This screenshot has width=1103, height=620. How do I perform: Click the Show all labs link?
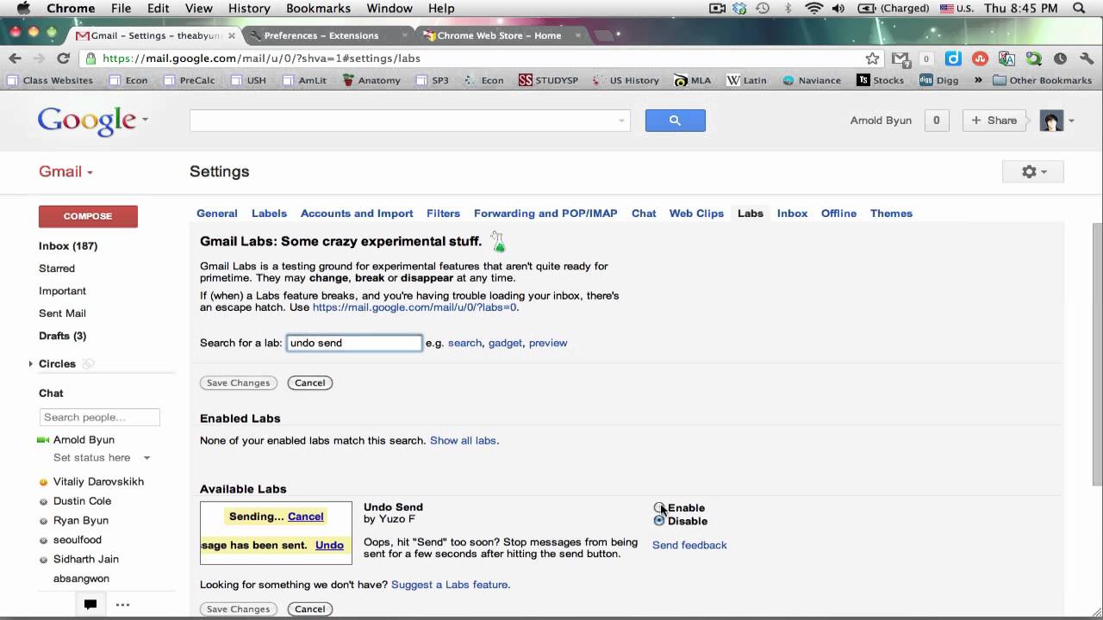click(463, 441)
